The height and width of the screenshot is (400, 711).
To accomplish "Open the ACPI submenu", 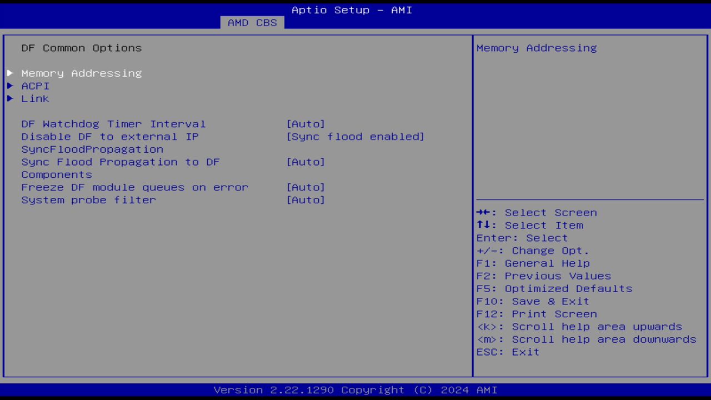I will tap(36, 86).
